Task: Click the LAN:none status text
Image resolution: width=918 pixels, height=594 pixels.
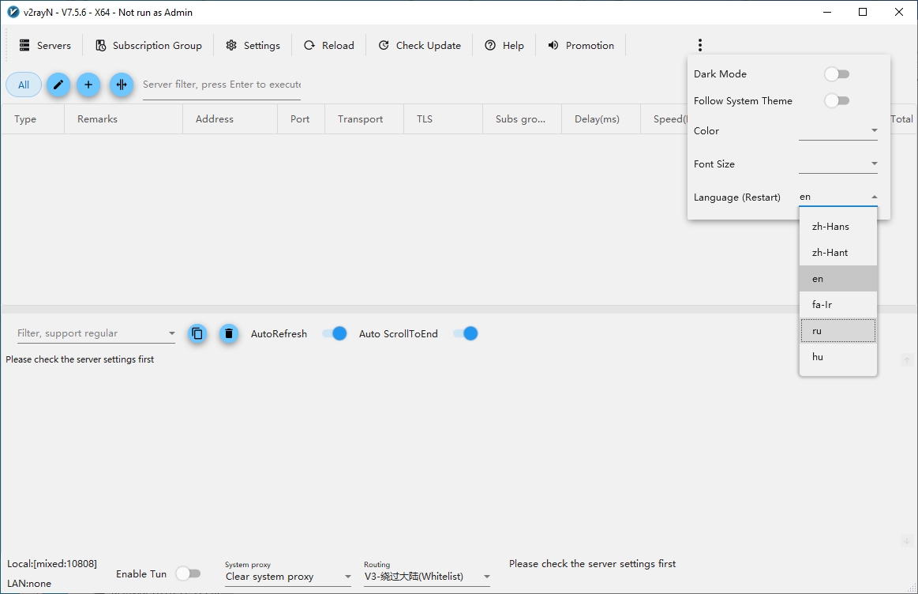Action: click(x=29, y=584)
